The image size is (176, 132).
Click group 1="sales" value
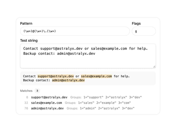(x=86, y=103)
